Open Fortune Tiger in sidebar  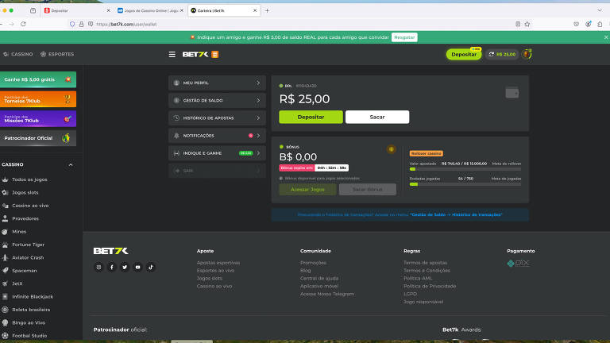coord(28,245)
